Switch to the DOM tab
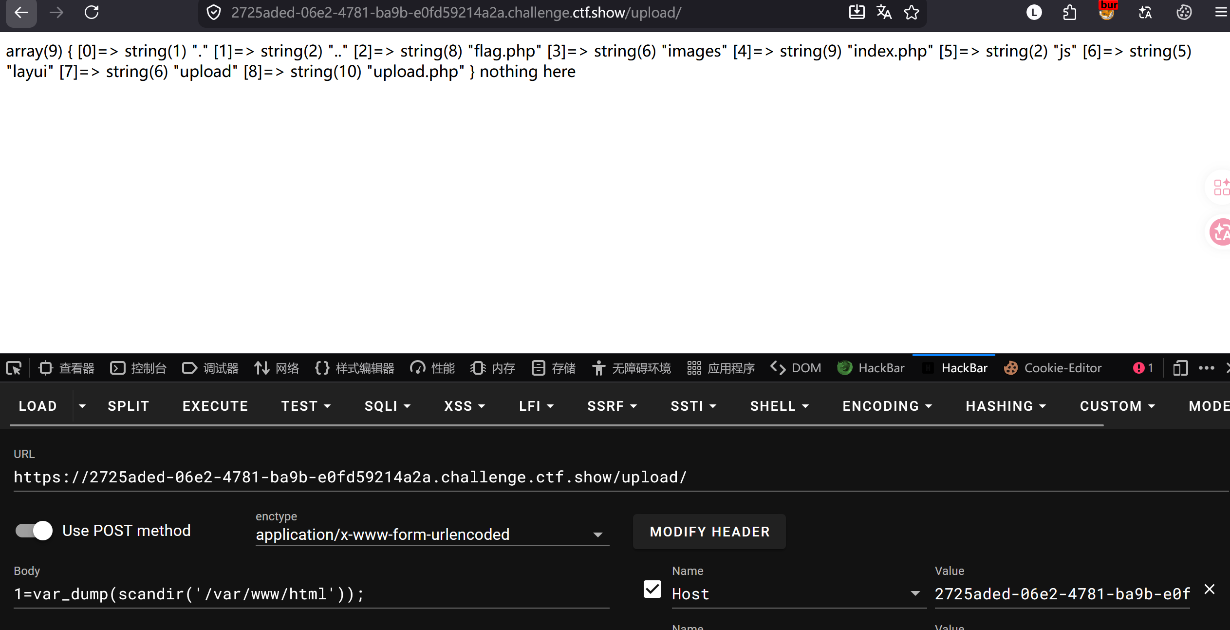This screenshot has height=630, width=1230. tap(796, 368)
